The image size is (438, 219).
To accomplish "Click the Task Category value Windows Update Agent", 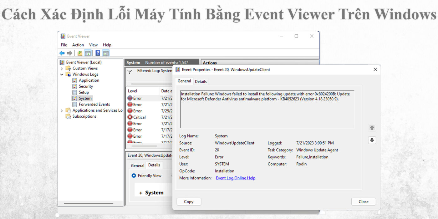I will click(x=317, y=150).
